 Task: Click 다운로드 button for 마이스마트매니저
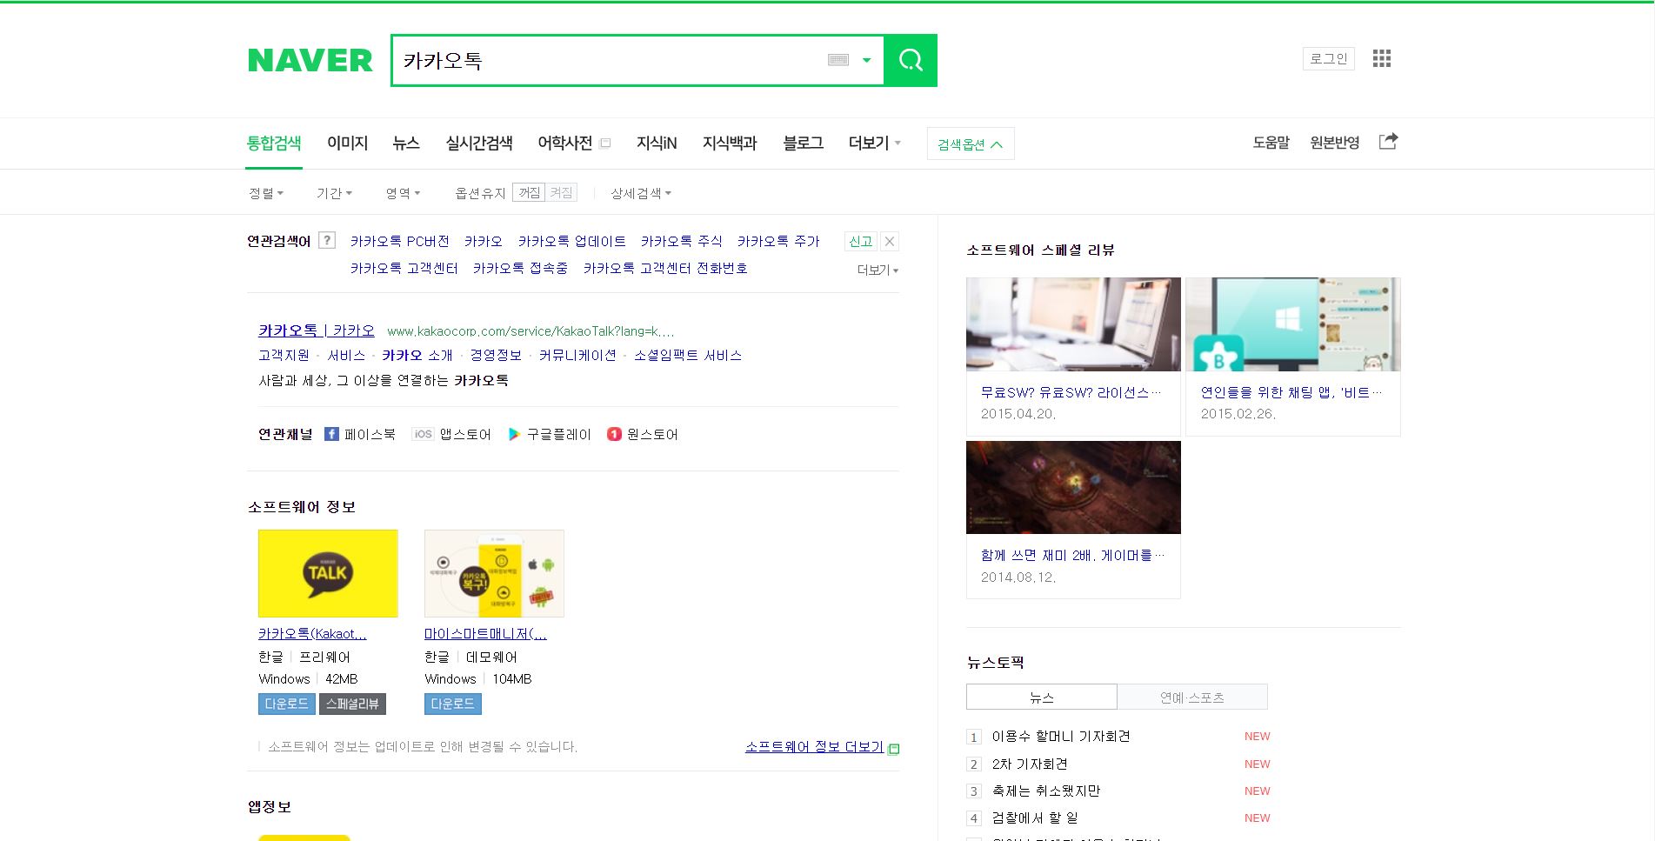point(453,704)
